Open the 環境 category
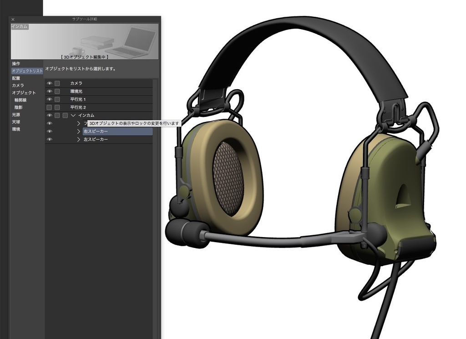Image resolution: width=466 pixels, height=339 pixels. tap(16, 129)
